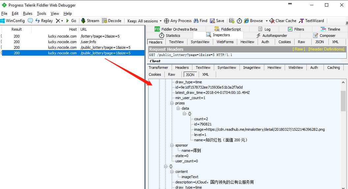Open the Remove dropdown arrow
This screenshot has height=189, width=348.
click(62, 21)
